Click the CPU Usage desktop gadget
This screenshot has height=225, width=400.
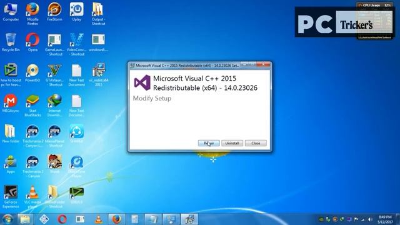374,21
